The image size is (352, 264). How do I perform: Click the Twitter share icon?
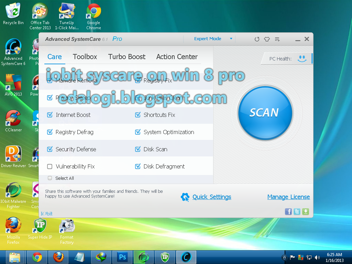[297, 211]
